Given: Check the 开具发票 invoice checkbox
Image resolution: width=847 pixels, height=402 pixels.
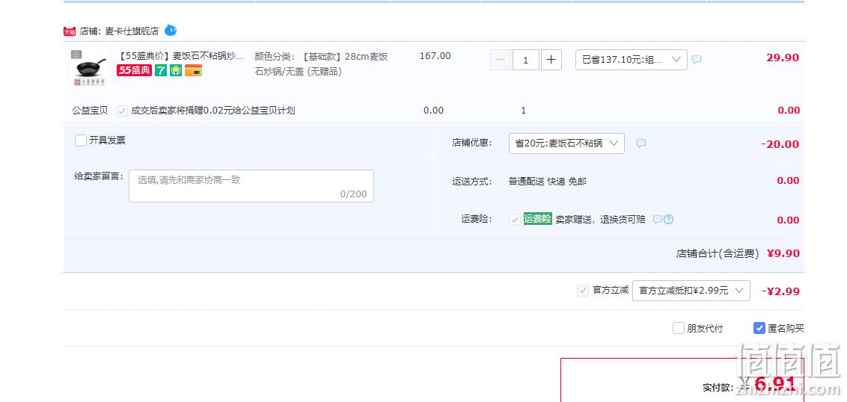Looking at the screenshot, I should 81,140.
